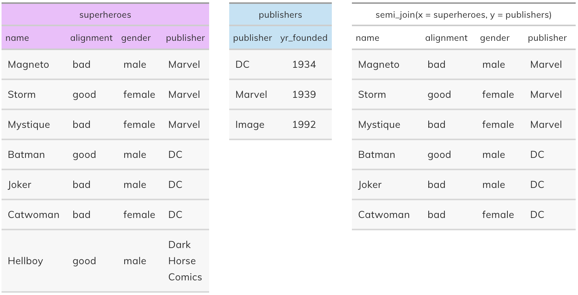Screen dimensions: 578x295
Task: Click the Dark Horse Comics publisher cell
Action: [x=185, y=261]
